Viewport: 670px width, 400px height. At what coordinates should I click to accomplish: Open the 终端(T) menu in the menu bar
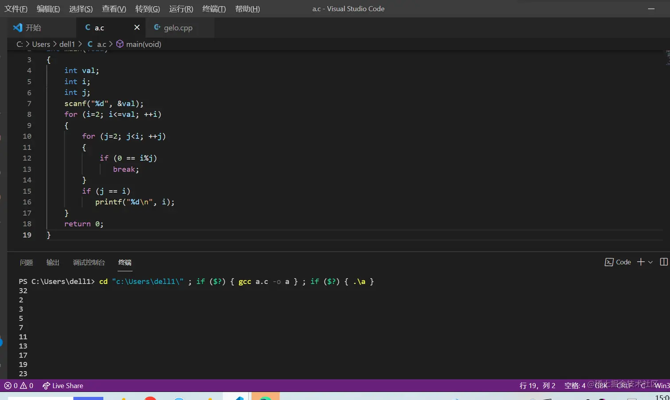214,9
